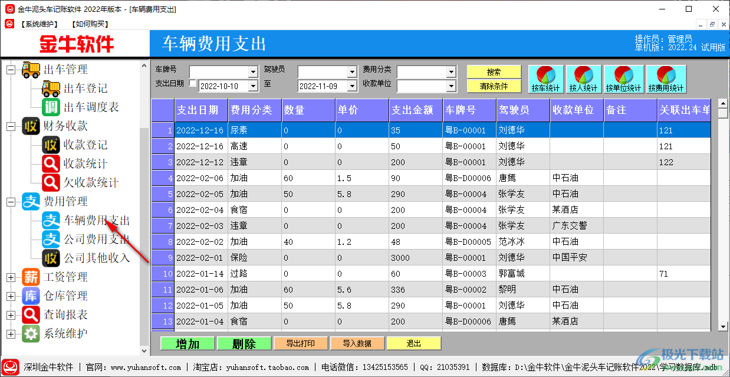730x377 pixels.
Task: Collapse the 出车管理 tree node
Action: click(11, 70)
